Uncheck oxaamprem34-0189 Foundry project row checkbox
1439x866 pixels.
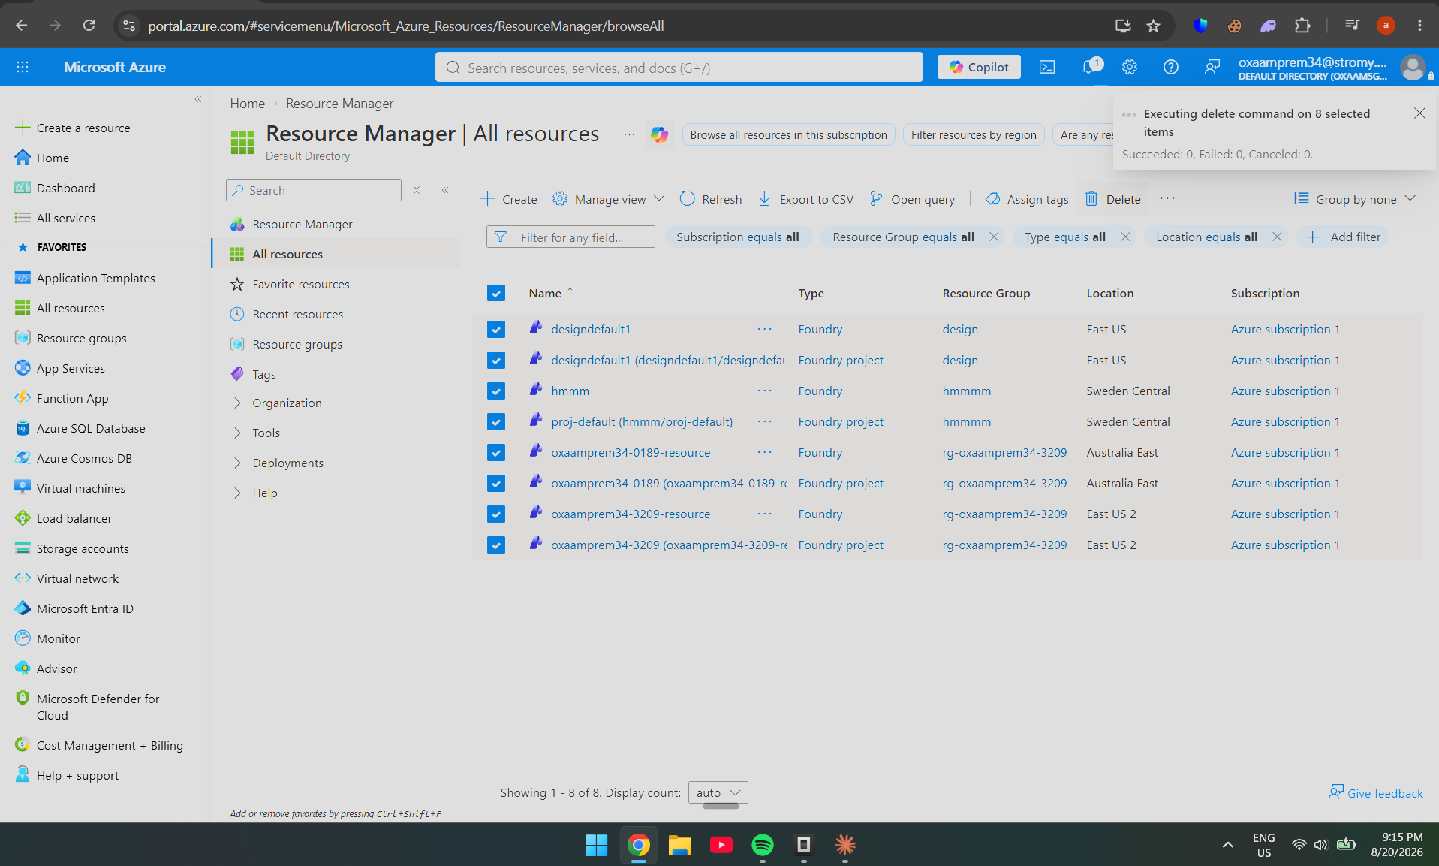click(495, 483)
